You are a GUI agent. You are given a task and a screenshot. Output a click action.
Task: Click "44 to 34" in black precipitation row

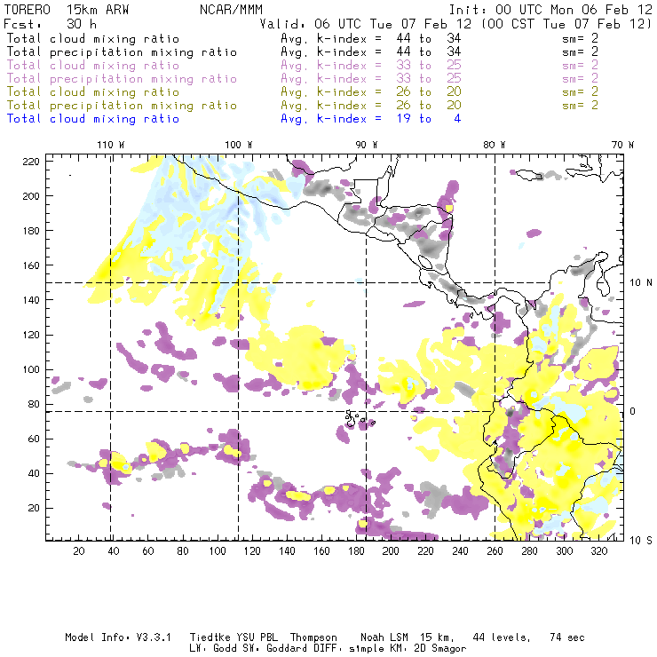(429, 52)
